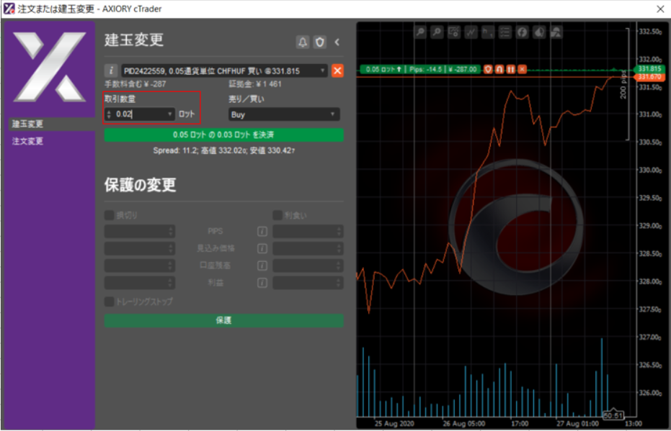Image resolution: width=671 pixels, height=431 pixels.
Task: Click the 50:51 countdown marker on time axis
Action: tap(613, 415)
